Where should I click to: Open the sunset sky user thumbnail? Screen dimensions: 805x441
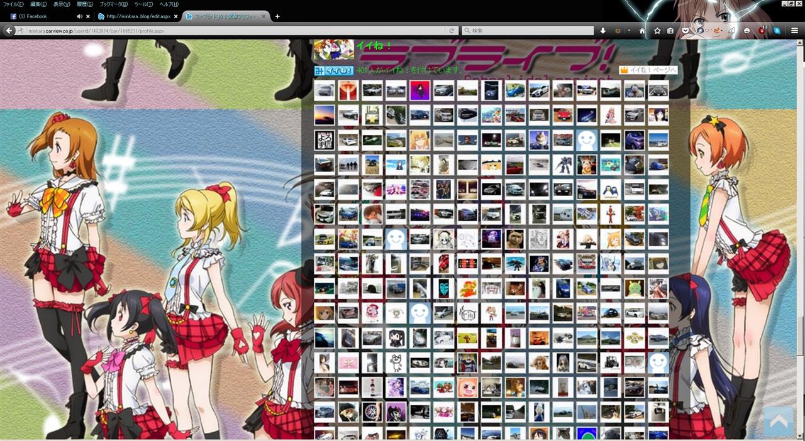[x=325, y=115]
